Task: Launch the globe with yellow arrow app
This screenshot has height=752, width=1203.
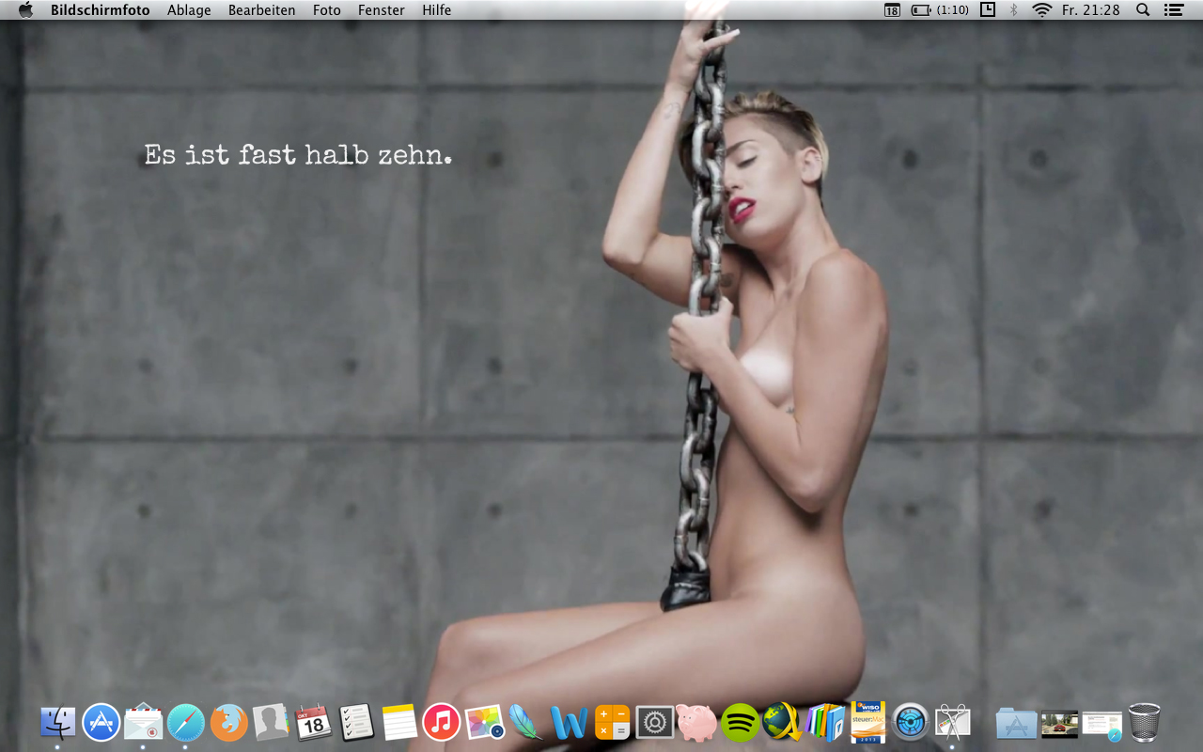Action: click(783, 722)
